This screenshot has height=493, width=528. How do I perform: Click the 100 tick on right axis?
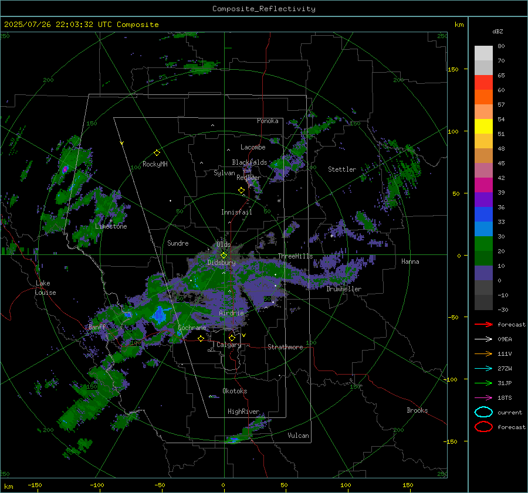(x=453, y=131)
